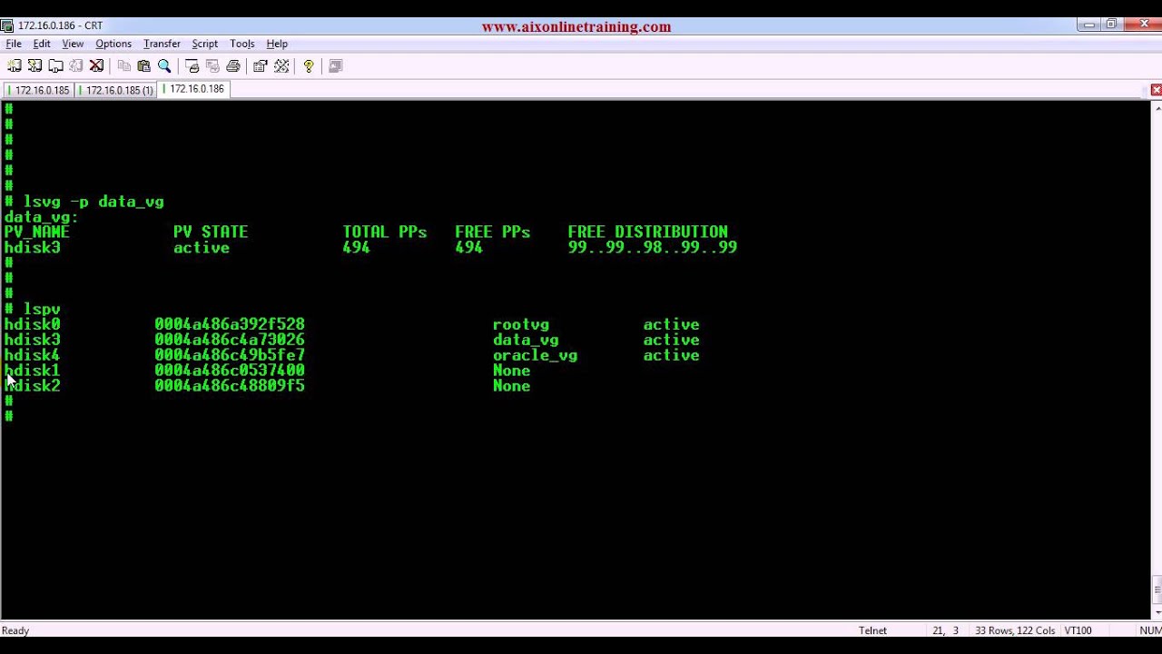The width and height of the screenshot is (1162, 654).
Task: Open the Tools menu
Action: click(241, 44)
